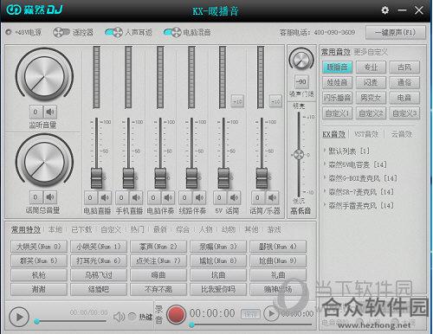Expand the 森然手雷麦克风 [14] list

359,205
